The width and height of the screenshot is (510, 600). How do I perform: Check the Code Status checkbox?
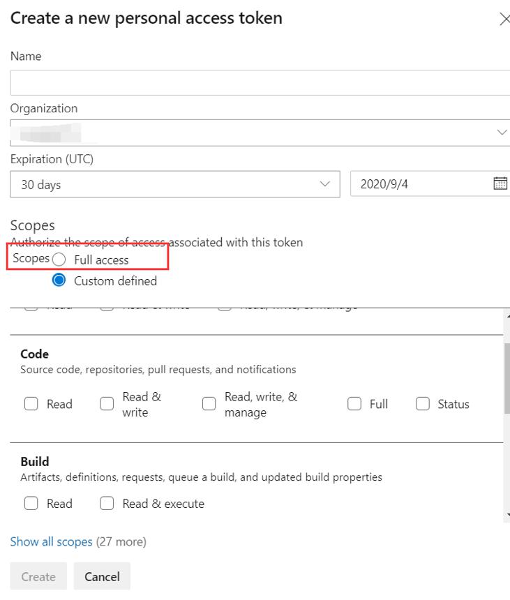tap(423, 404)
